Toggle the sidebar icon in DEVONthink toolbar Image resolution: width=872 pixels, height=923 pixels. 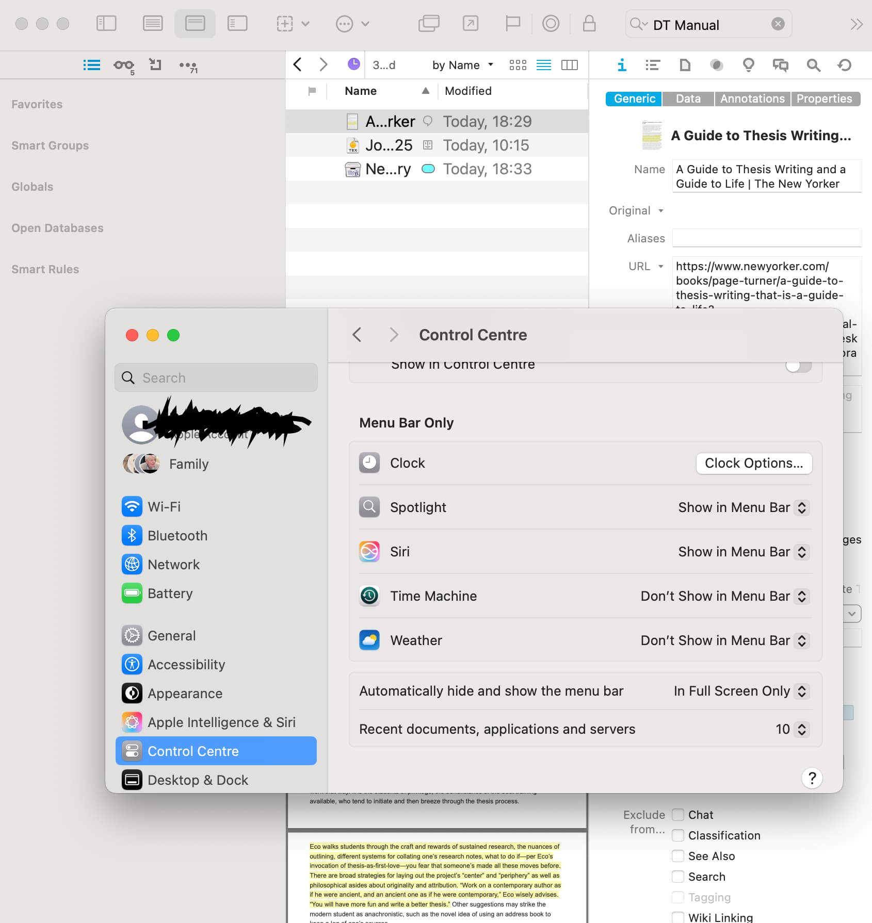106,24
